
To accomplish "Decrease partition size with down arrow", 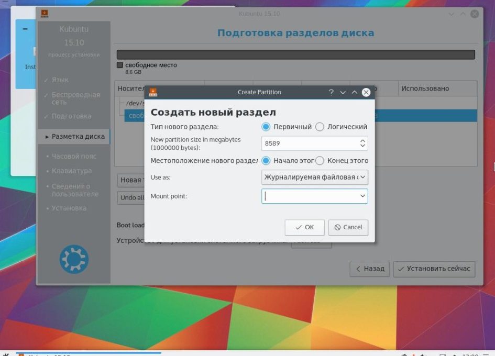I will coord(362,146).
